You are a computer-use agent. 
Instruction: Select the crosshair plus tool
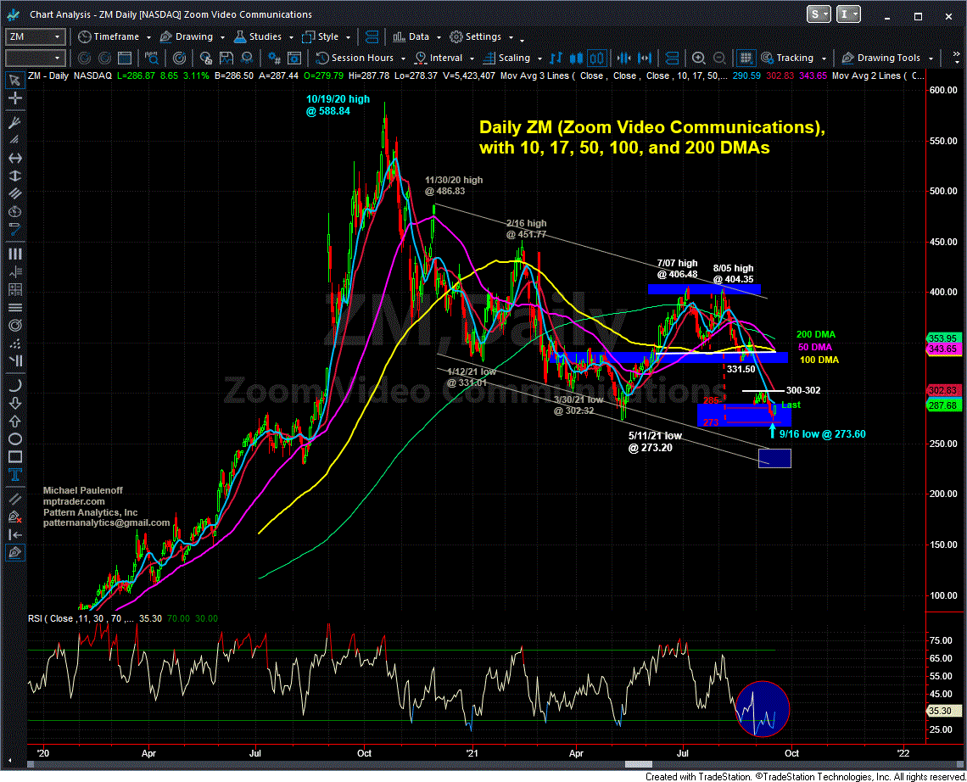tap(14, 98)
